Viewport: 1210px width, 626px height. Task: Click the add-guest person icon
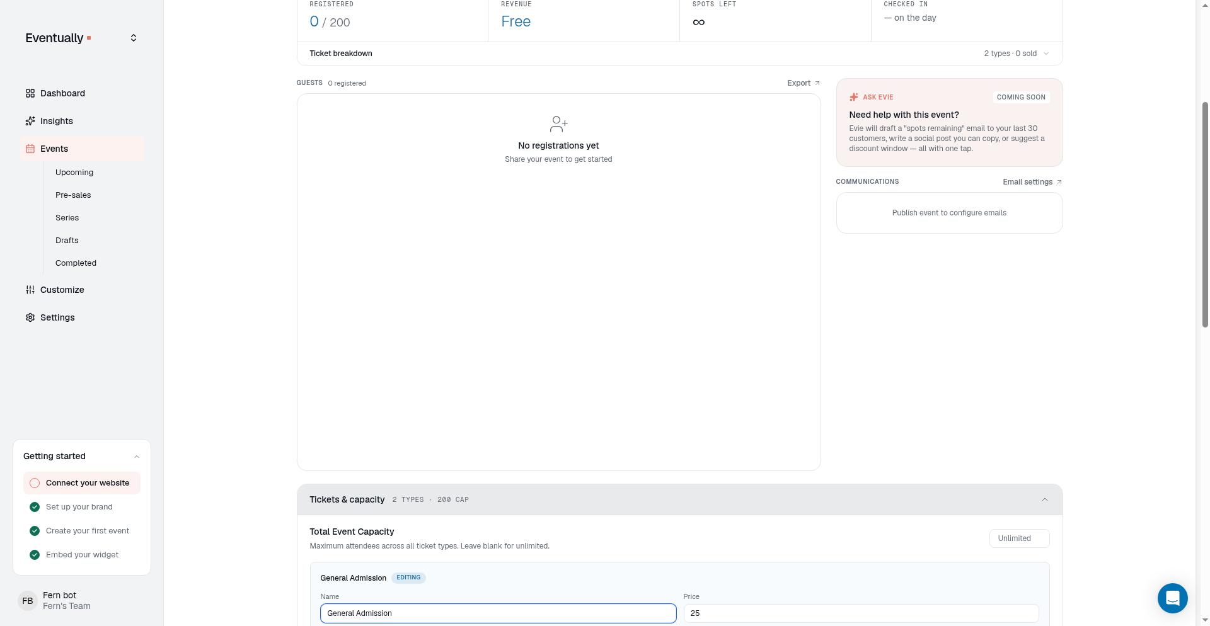click(558, 124)
